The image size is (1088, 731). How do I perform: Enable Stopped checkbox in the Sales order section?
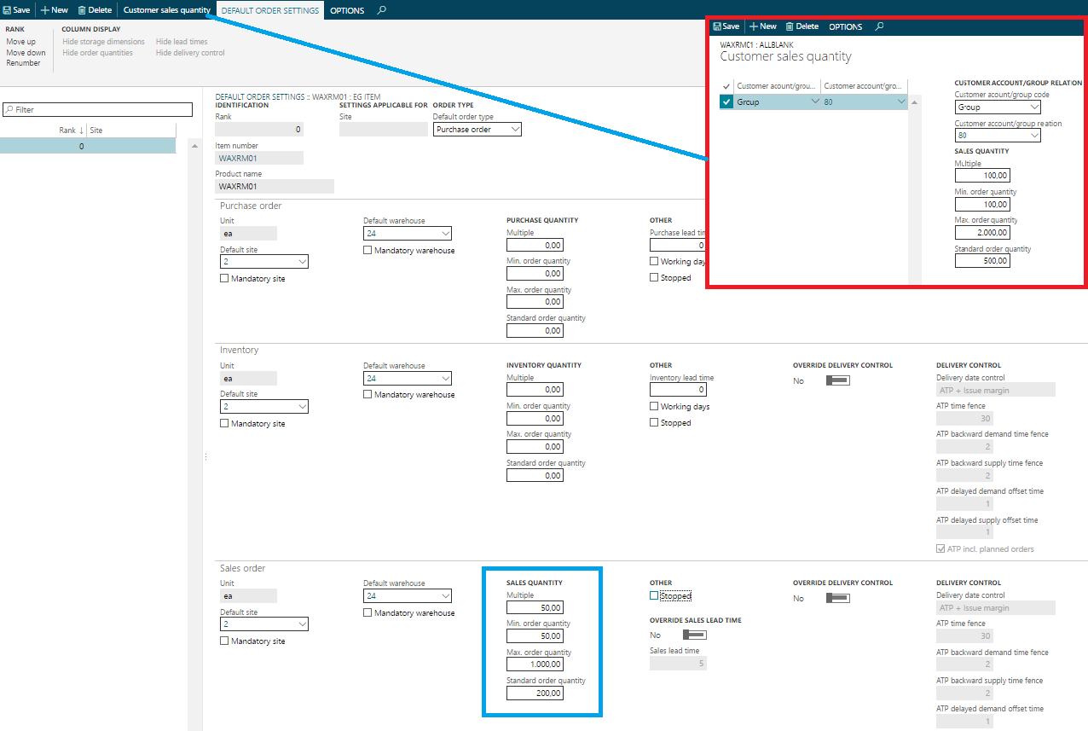point(654,595)
